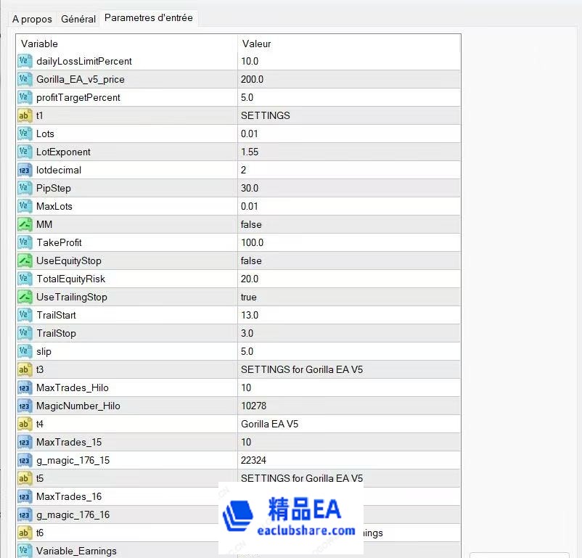
Task: Click the green boolean icon next to MM
Action: click(x=24, y=224)
